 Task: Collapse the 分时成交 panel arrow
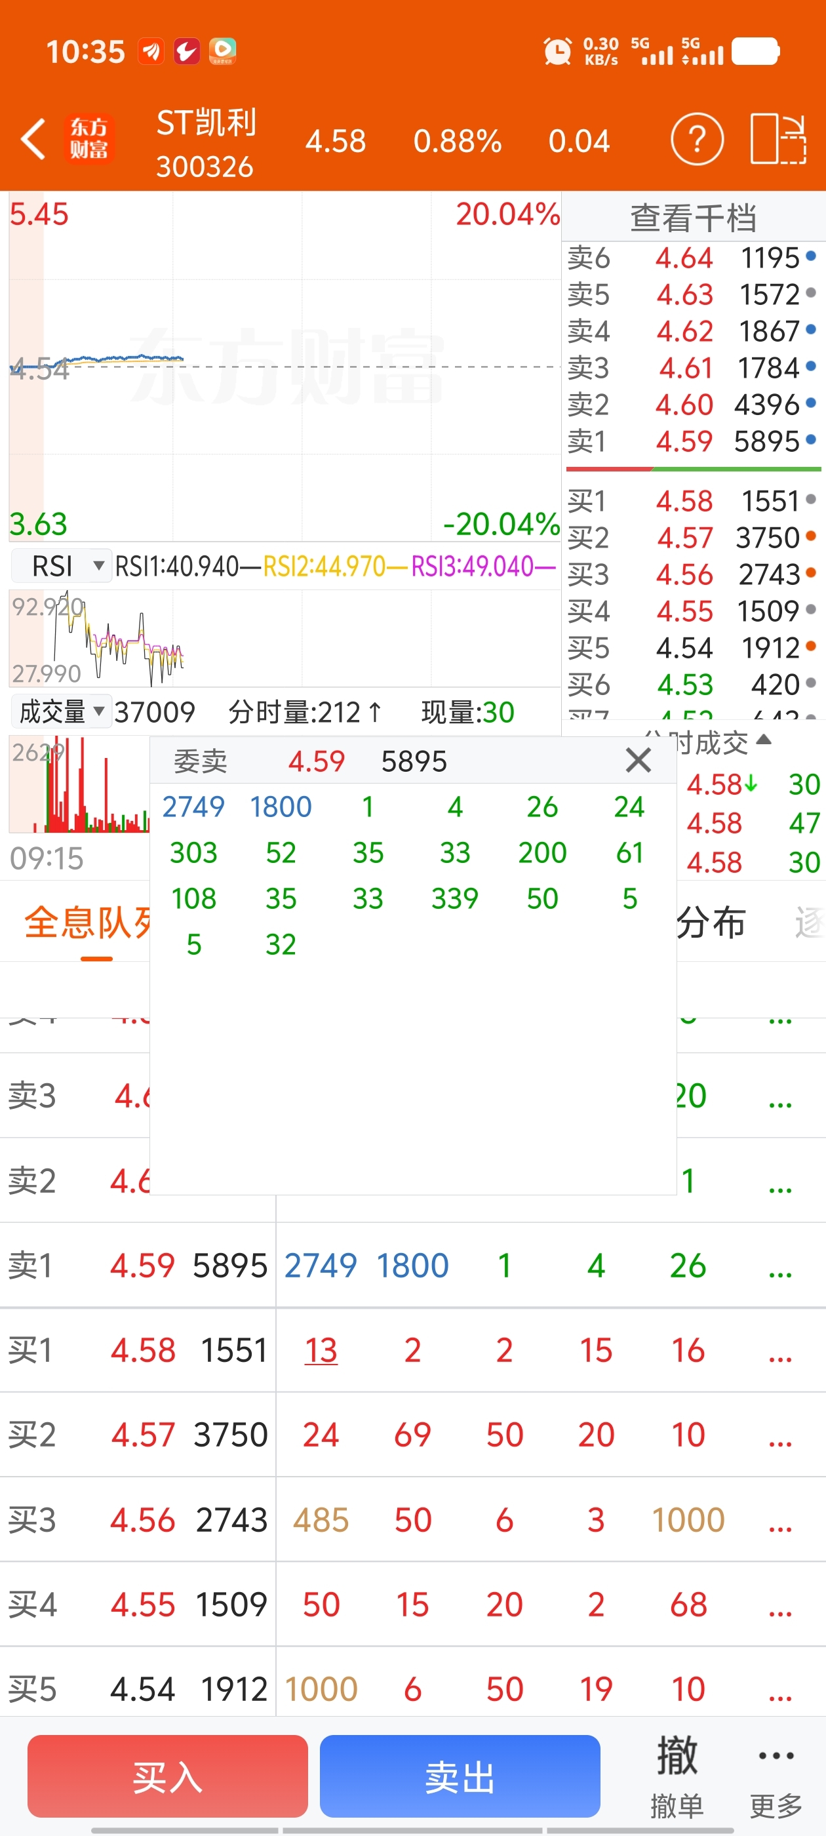coord(763,739)
